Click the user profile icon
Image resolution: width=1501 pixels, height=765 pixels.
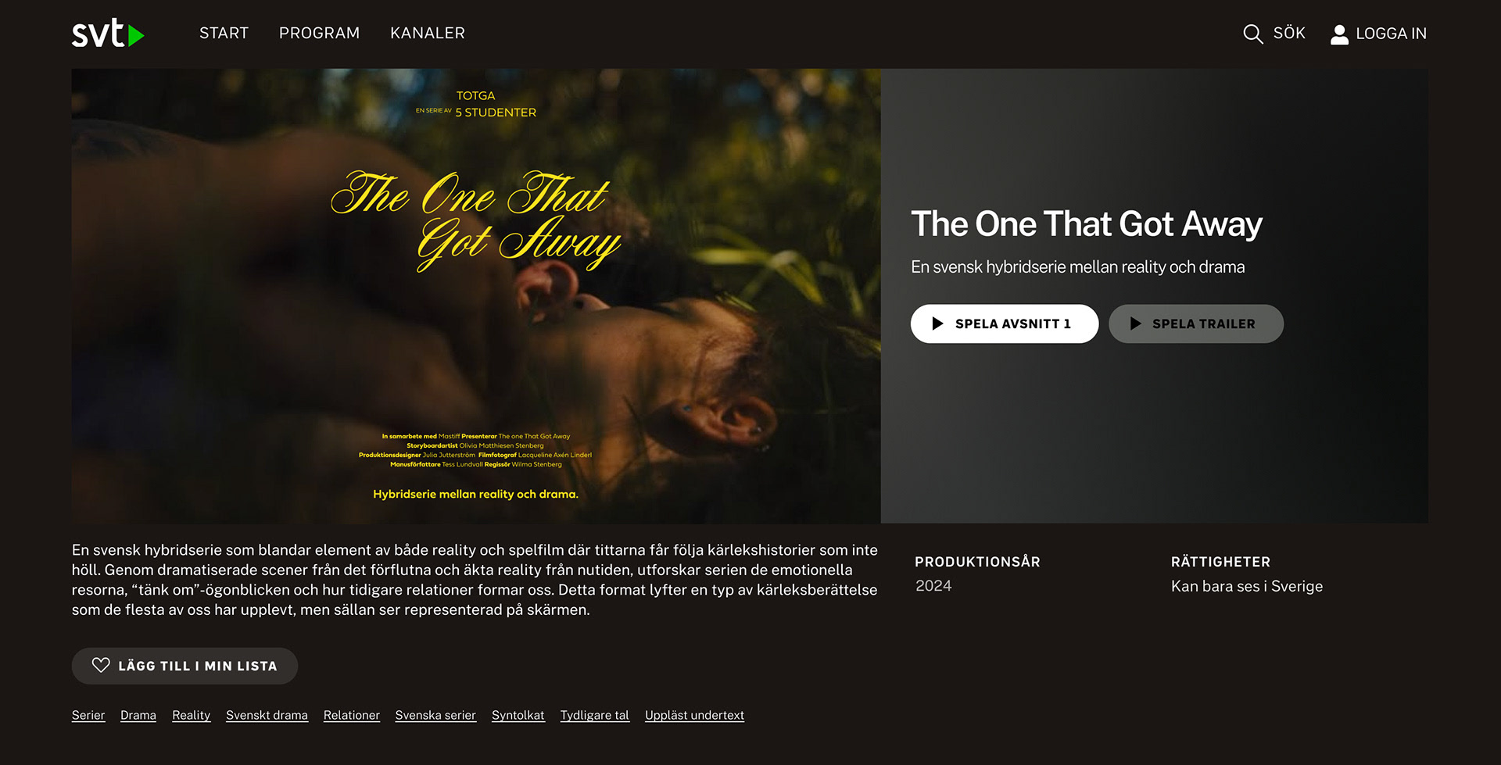click(1339, 34)
